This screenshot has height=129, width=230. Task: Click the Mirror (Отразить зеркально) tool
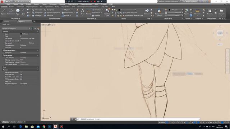(x=52, y=13)
